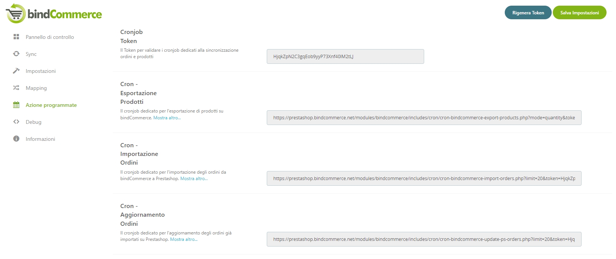Open Pannello di controllo menu item

pos(50,37)
